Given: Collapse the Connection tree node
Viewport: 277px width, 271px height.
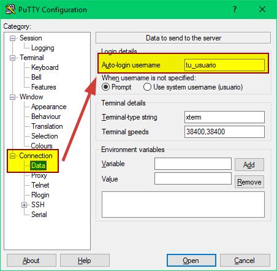Looking at the screenshot, I should pos(13,156).
